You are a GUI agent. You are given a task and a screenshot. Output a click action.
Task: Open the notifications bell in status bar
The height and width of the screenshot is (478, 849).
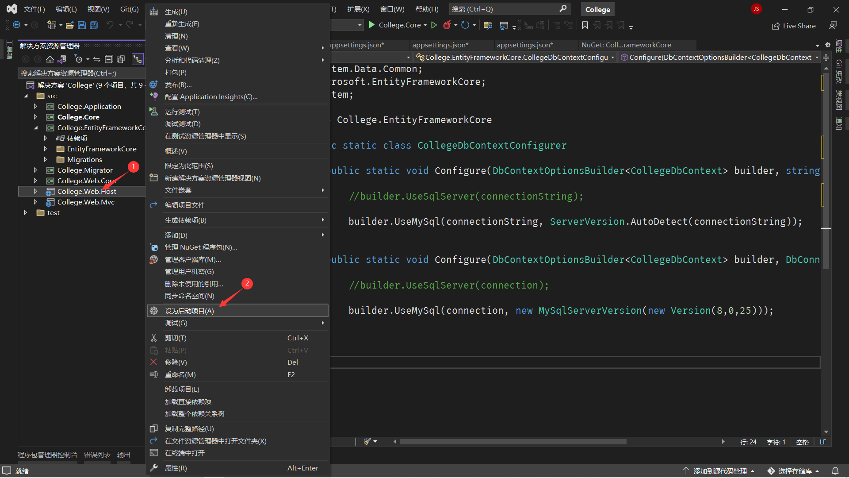(835, 471)
